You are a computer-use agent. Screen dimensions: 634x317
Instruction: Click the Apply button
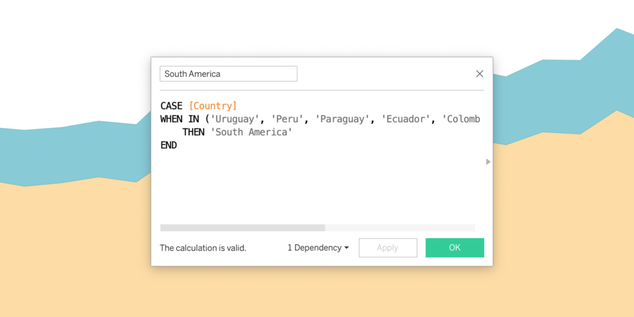coord(388,248)
